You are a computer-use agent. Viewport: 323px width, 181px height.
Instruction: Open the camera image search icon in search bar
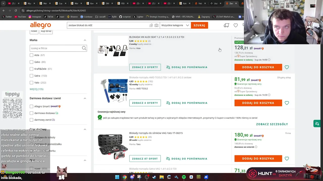[x=156, y=25]
